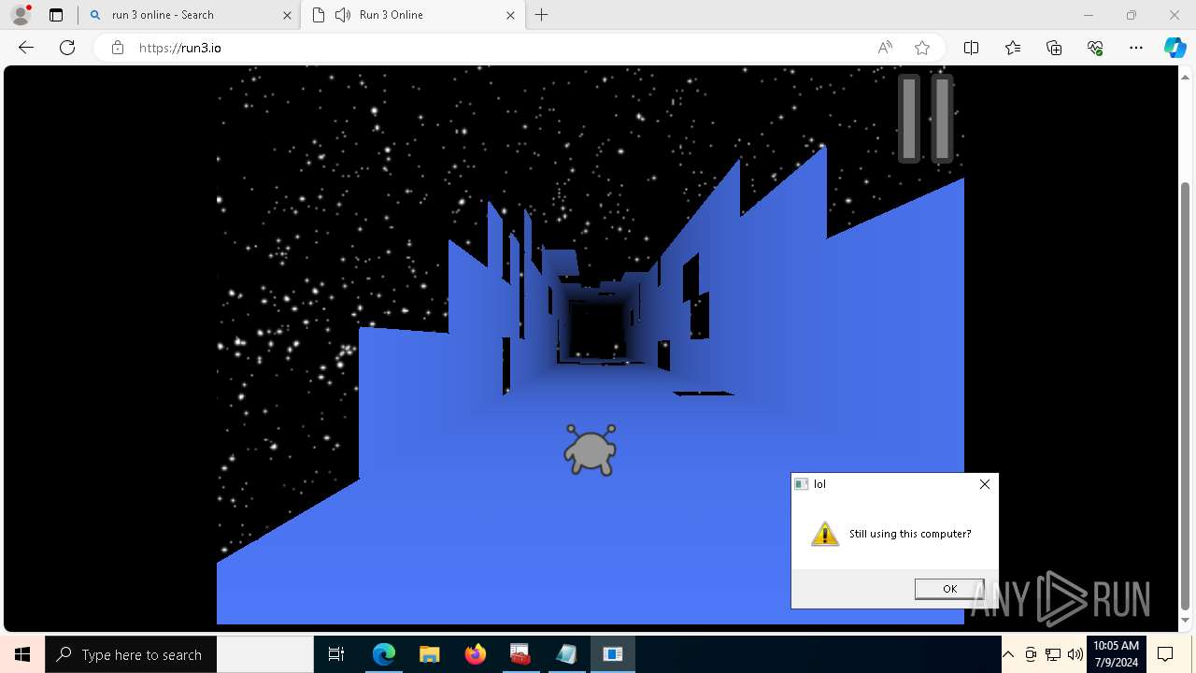Image resolution: width=1196 pixels, height=673 pixels.
Task: Open Browser essentials
Action: point(1095,48)
